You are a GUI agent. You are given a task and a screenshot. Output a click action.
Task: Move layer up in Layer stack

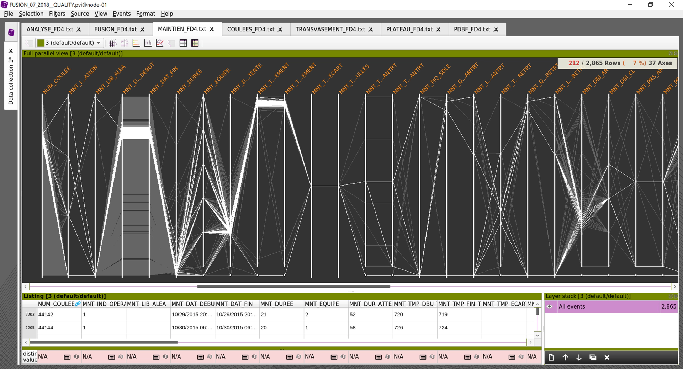tap(565, 358)
